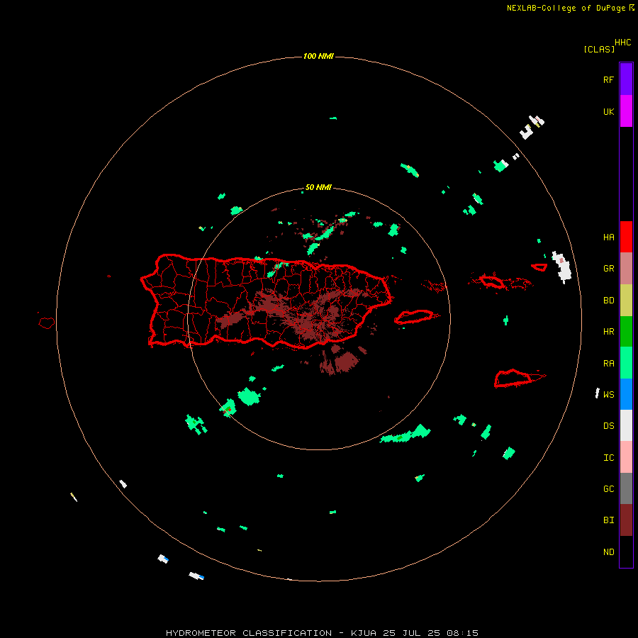The width and height of the screenshot is (638, 638).
Task: Click the DS legend label
Action: [x=608, y=426]
